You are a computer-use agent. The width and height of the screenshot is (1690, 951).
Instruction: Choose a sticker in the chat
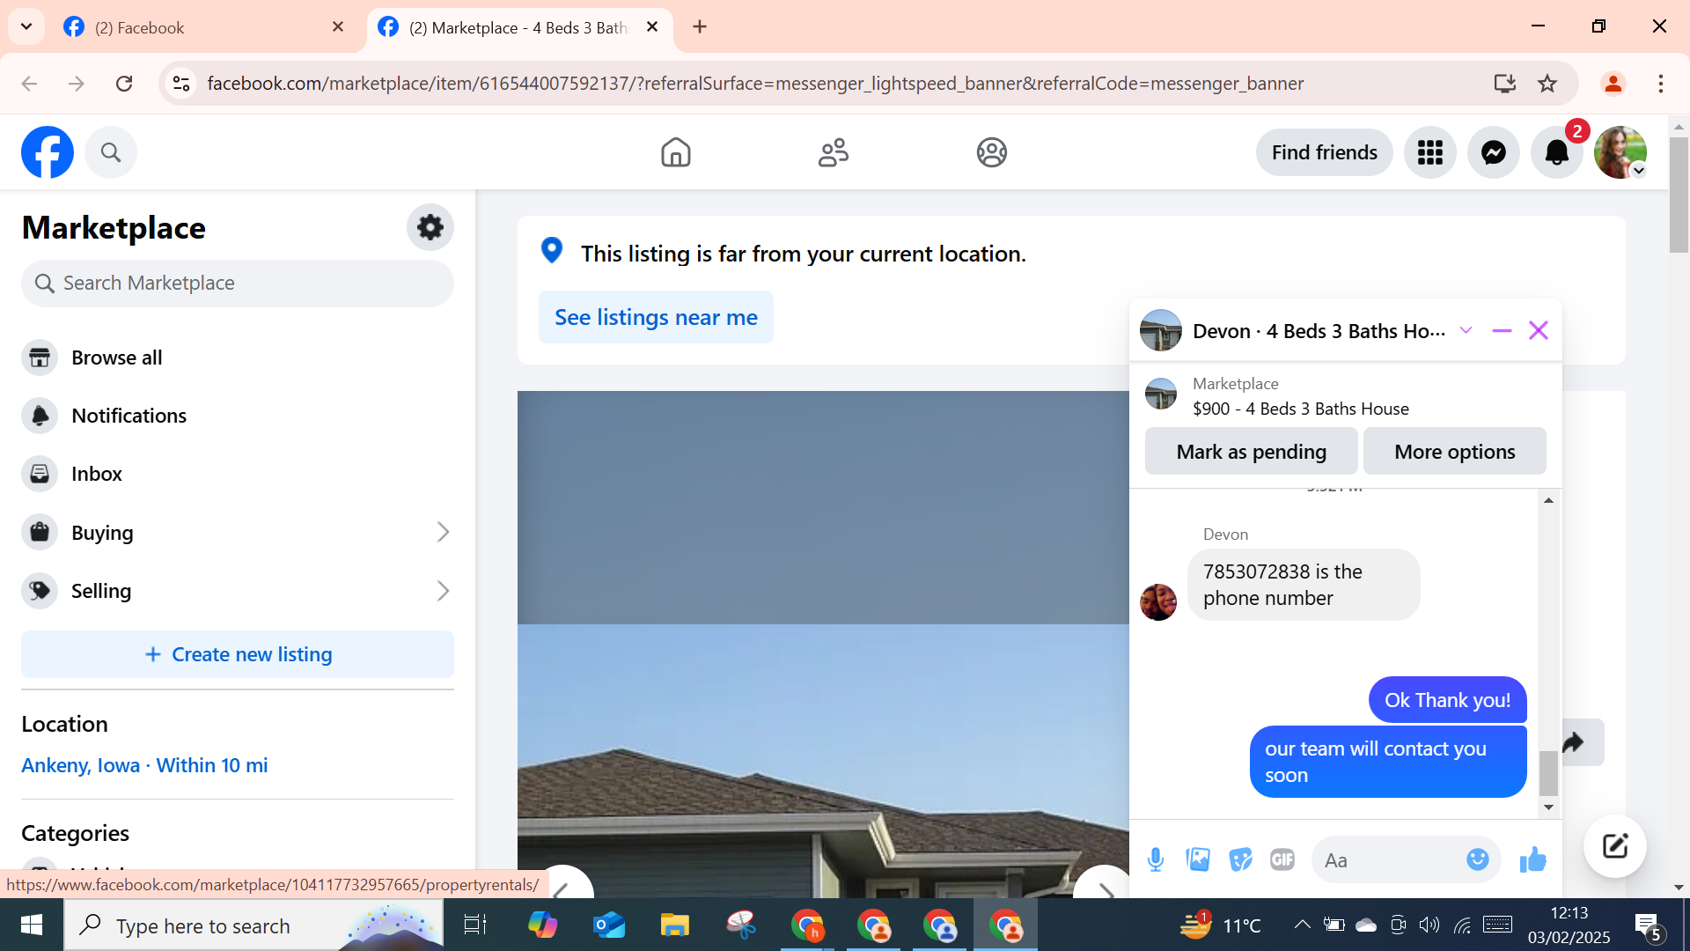(x=1240, y=859)
